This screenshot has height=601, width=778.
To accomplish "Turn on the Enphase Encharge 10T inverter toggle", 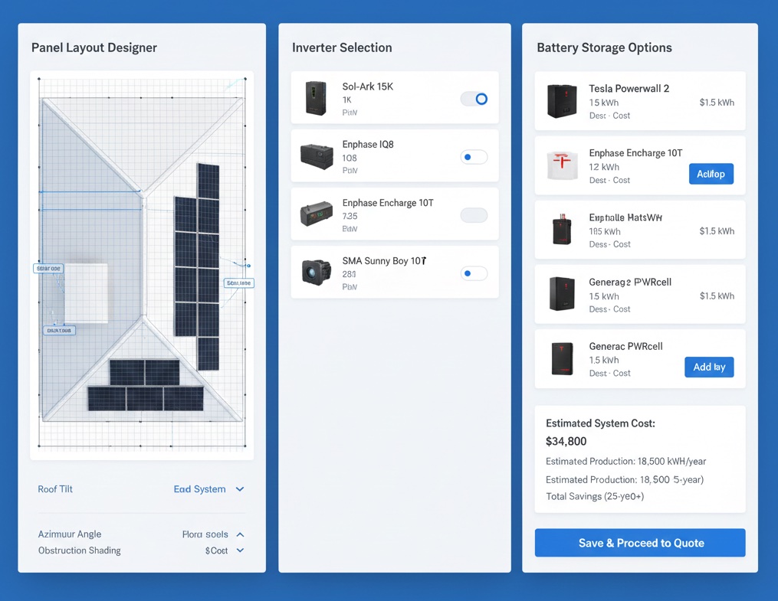I will tap(474, 215).
